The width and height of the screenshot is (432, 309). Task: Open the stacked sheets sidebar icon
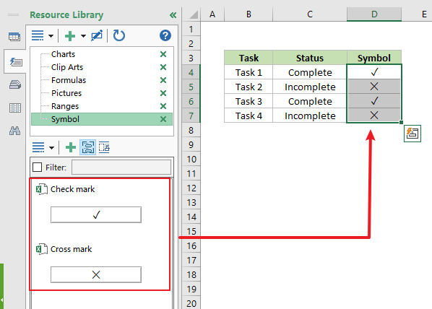point(15,84)
